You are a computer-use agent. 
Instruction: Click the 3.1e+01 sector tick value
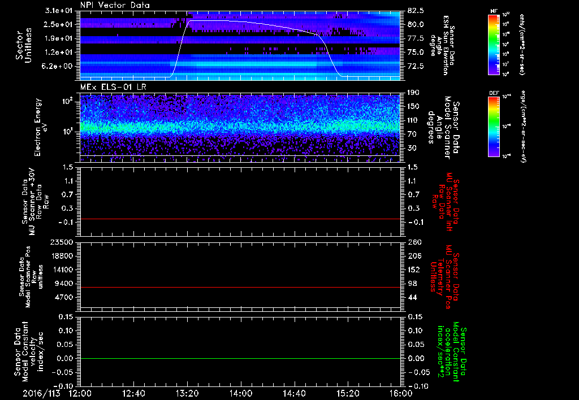pyautogui.click(x=59, y=11)
